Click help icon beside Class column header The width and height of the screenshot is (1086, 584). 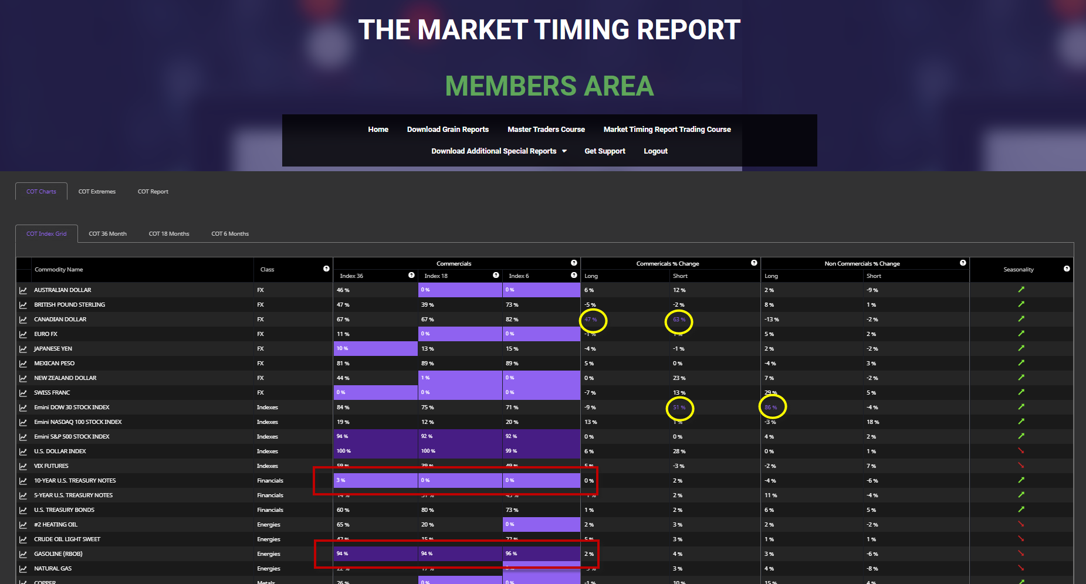point(326,269)
